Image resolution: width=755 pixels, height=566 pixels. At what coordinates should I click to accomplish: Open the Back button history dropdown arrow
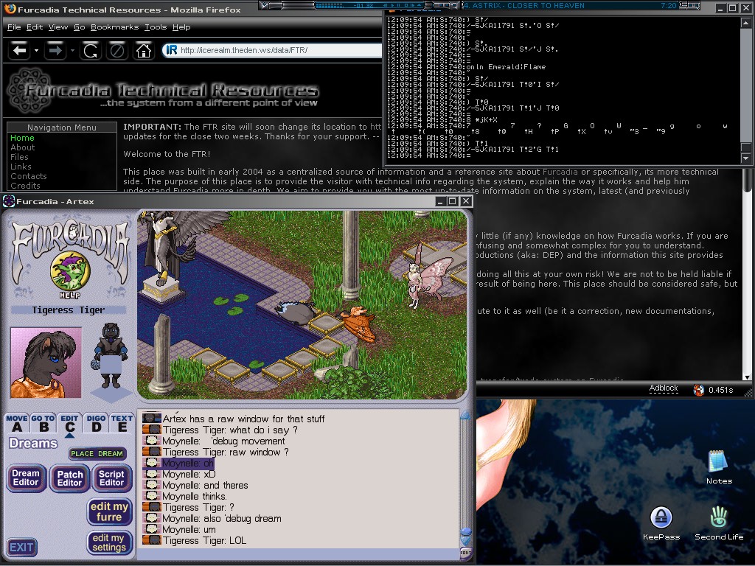(x=36, y=50)
